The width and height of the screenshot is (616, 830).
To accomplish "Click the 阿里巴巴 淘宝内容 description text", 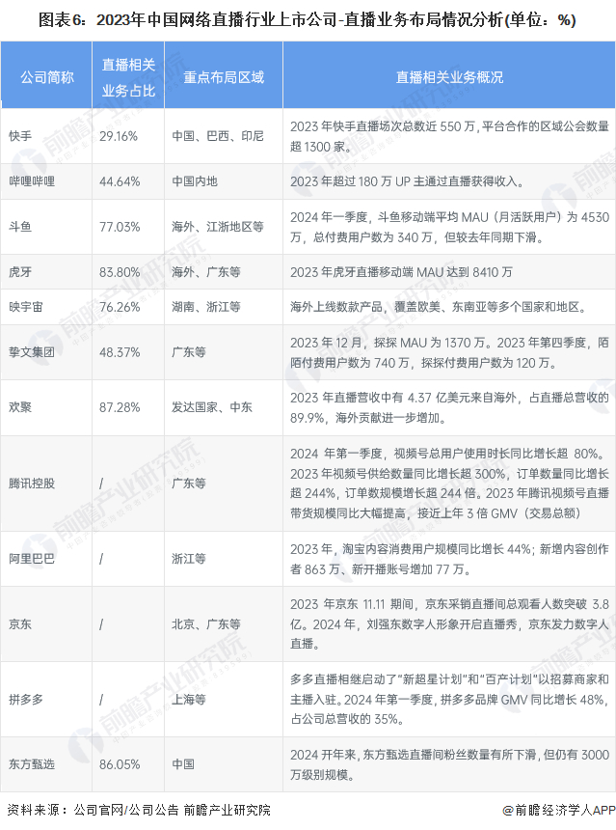I will [449, 559].
